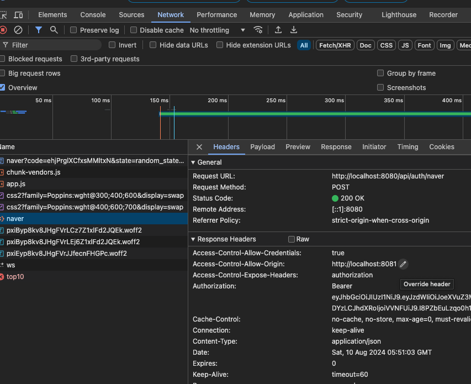Toggle the filter funnel icon
Image resolution: width=471 pixels, height=384 pixels.
pyautogui.click(x=39, y=30)
